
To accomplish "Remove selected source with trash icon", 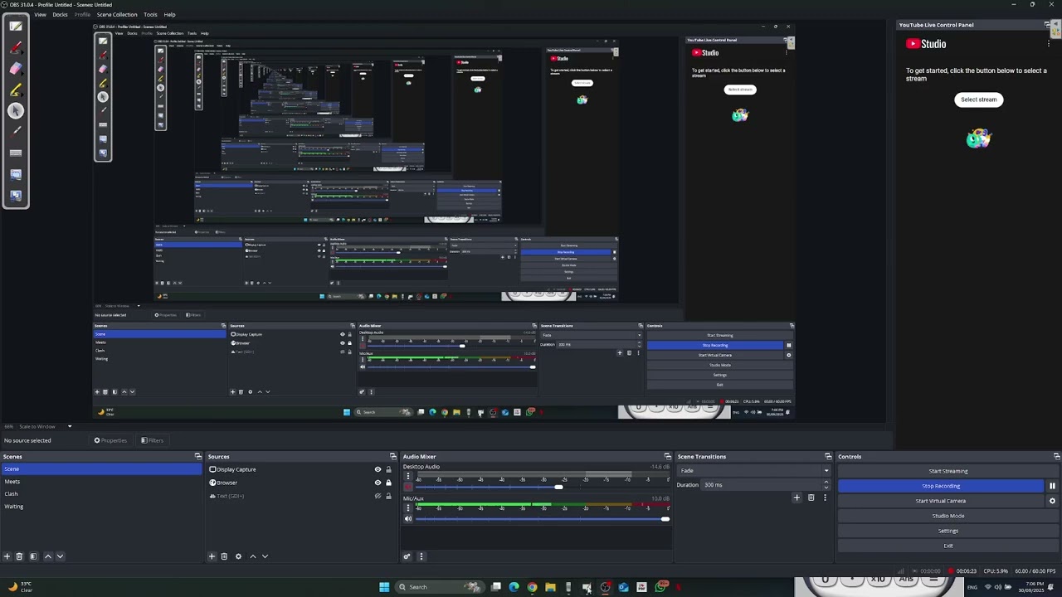I will [x=224, y=556].
